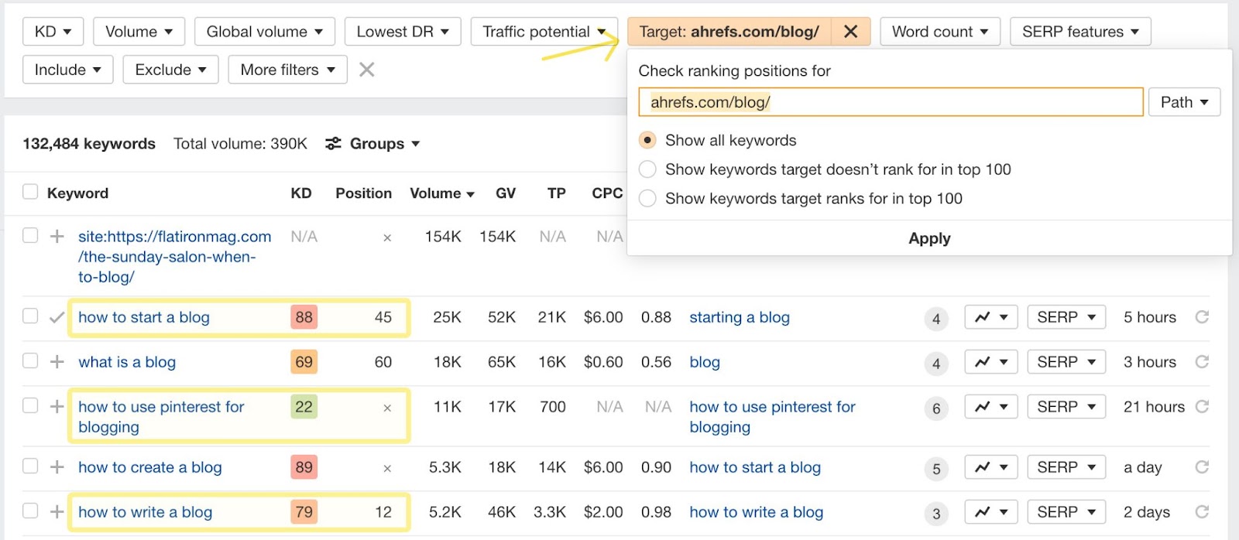Image resolution: width=1239 pixels, height=540 pixels.
Task: Sort by the Volume column header
Action: [x=441, y=193]
